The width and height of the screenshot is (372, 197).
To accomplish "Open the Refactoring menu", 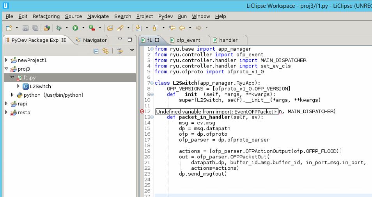I will click(46, 16).
